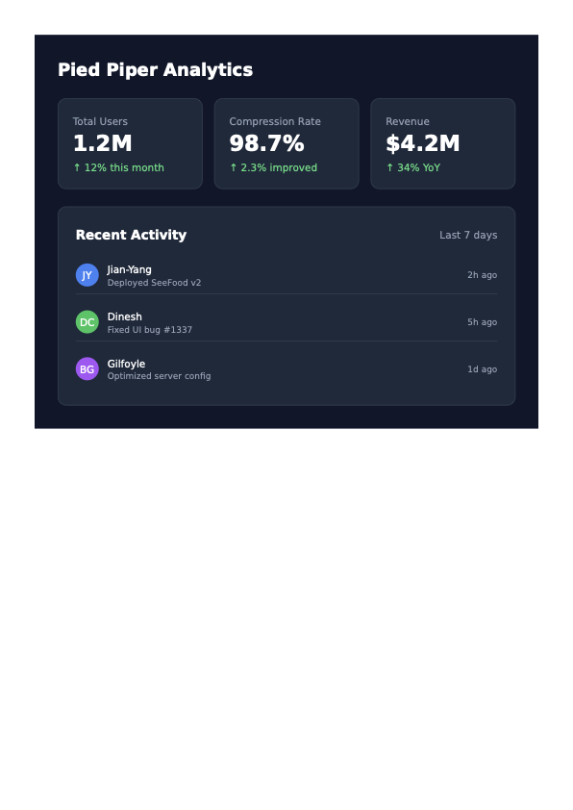Select the Compression Rate card
This screenshot has width=573, height=810.
click(x=286, y=143)
